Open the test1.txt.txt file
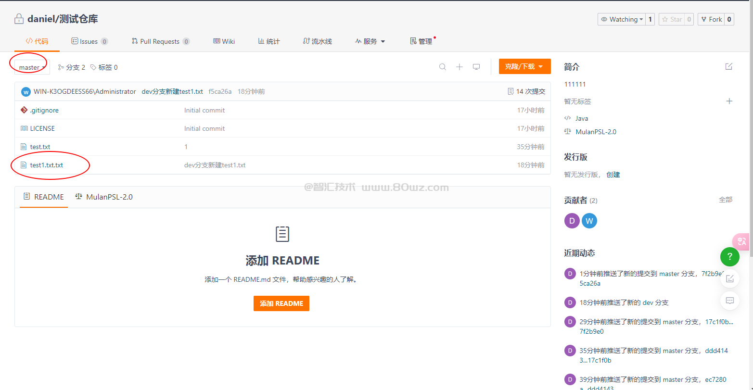 [46, 165]
